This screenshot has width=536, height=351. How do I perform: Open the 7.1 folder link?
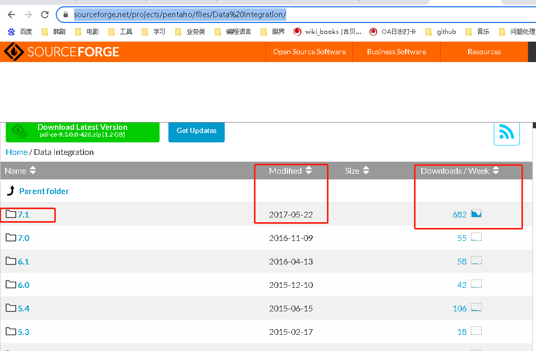23,215
